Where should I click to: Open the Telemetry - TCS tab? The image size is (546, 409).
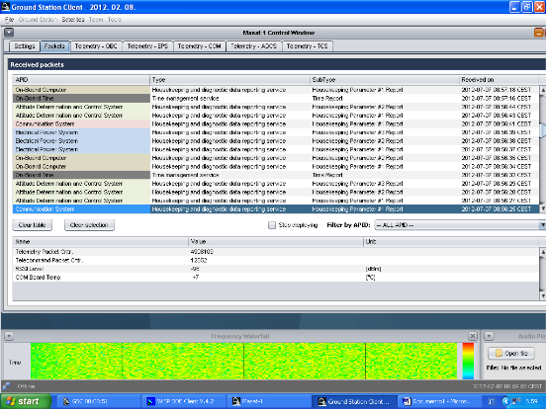[x=307, y=46]
